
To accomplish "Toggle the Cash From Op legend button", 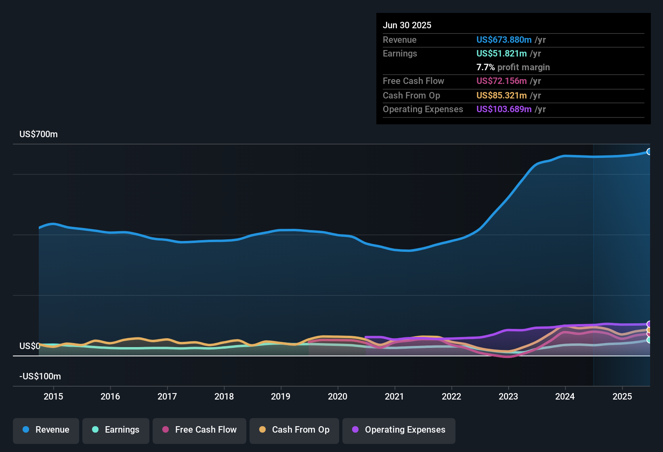I will 294,431.
